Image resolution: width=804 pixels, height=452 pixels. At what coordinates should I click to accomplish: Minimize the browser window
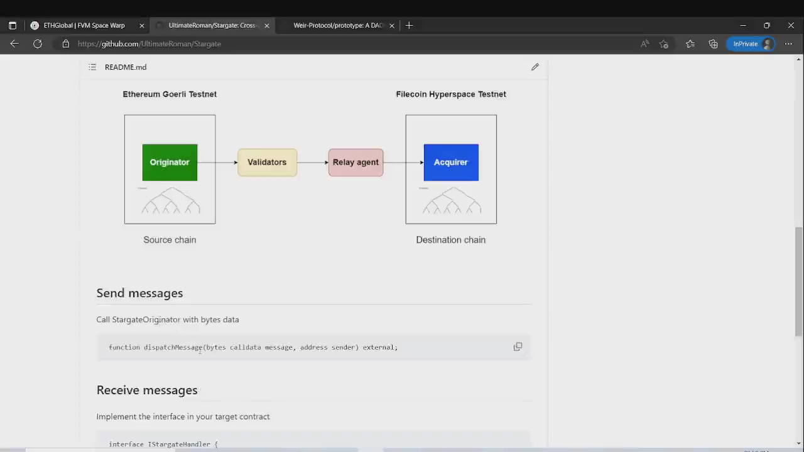tap(743, 26)
